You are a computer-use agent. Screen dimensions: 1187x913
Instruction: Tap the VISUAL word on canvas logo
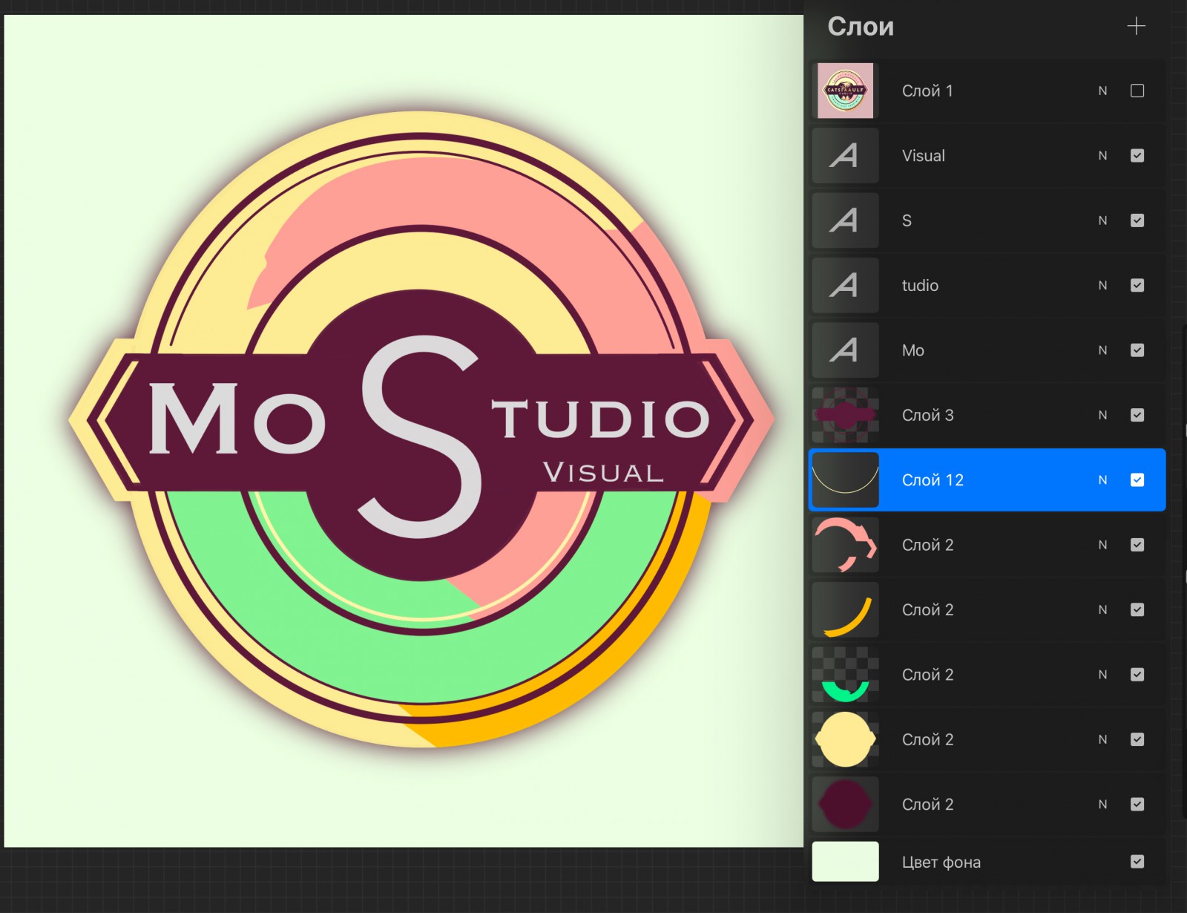coord(603,472)
